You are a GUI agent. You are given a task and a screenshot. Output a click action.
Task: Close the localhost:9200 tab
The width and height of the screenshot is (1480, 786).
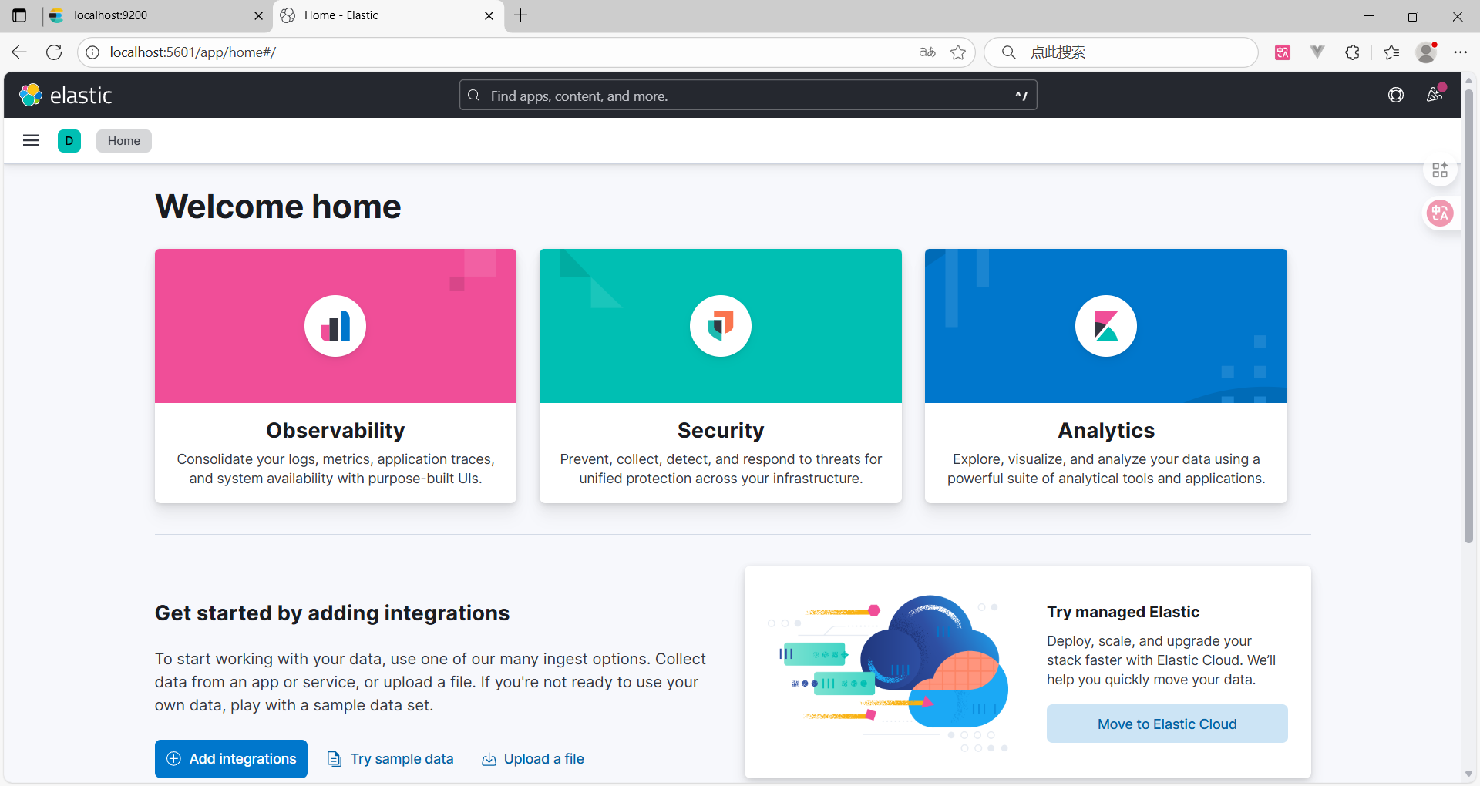(258, 15)
